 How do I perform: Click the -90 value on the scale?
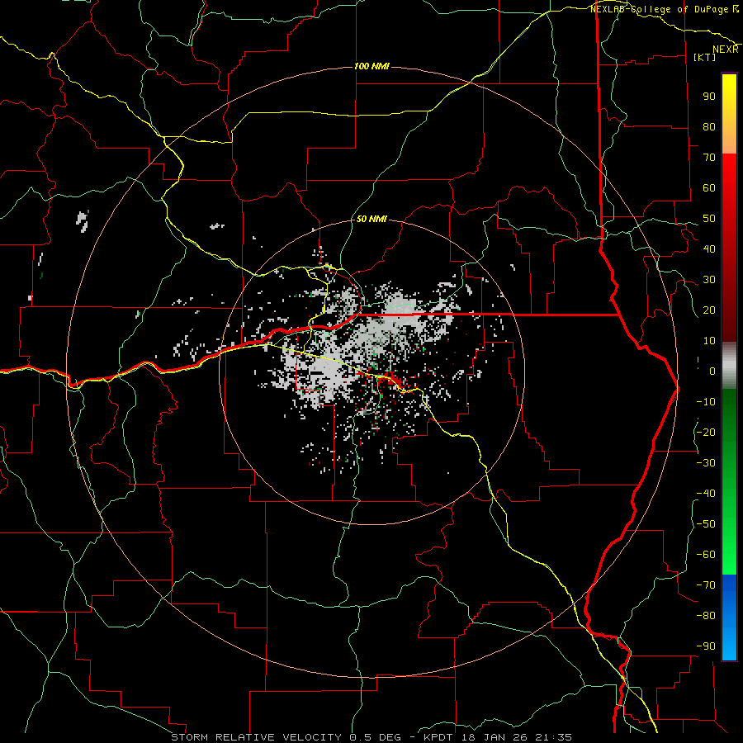(706, 646)
